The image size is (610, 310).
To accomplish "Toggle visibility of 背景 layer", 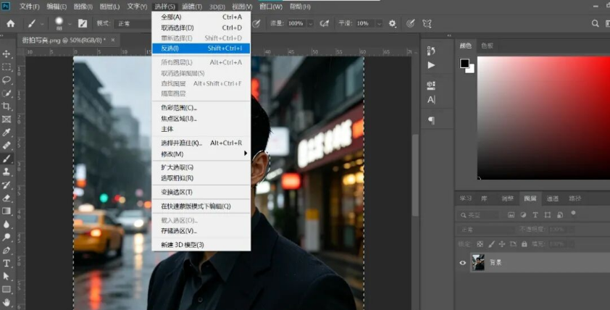I will [462, 263].
